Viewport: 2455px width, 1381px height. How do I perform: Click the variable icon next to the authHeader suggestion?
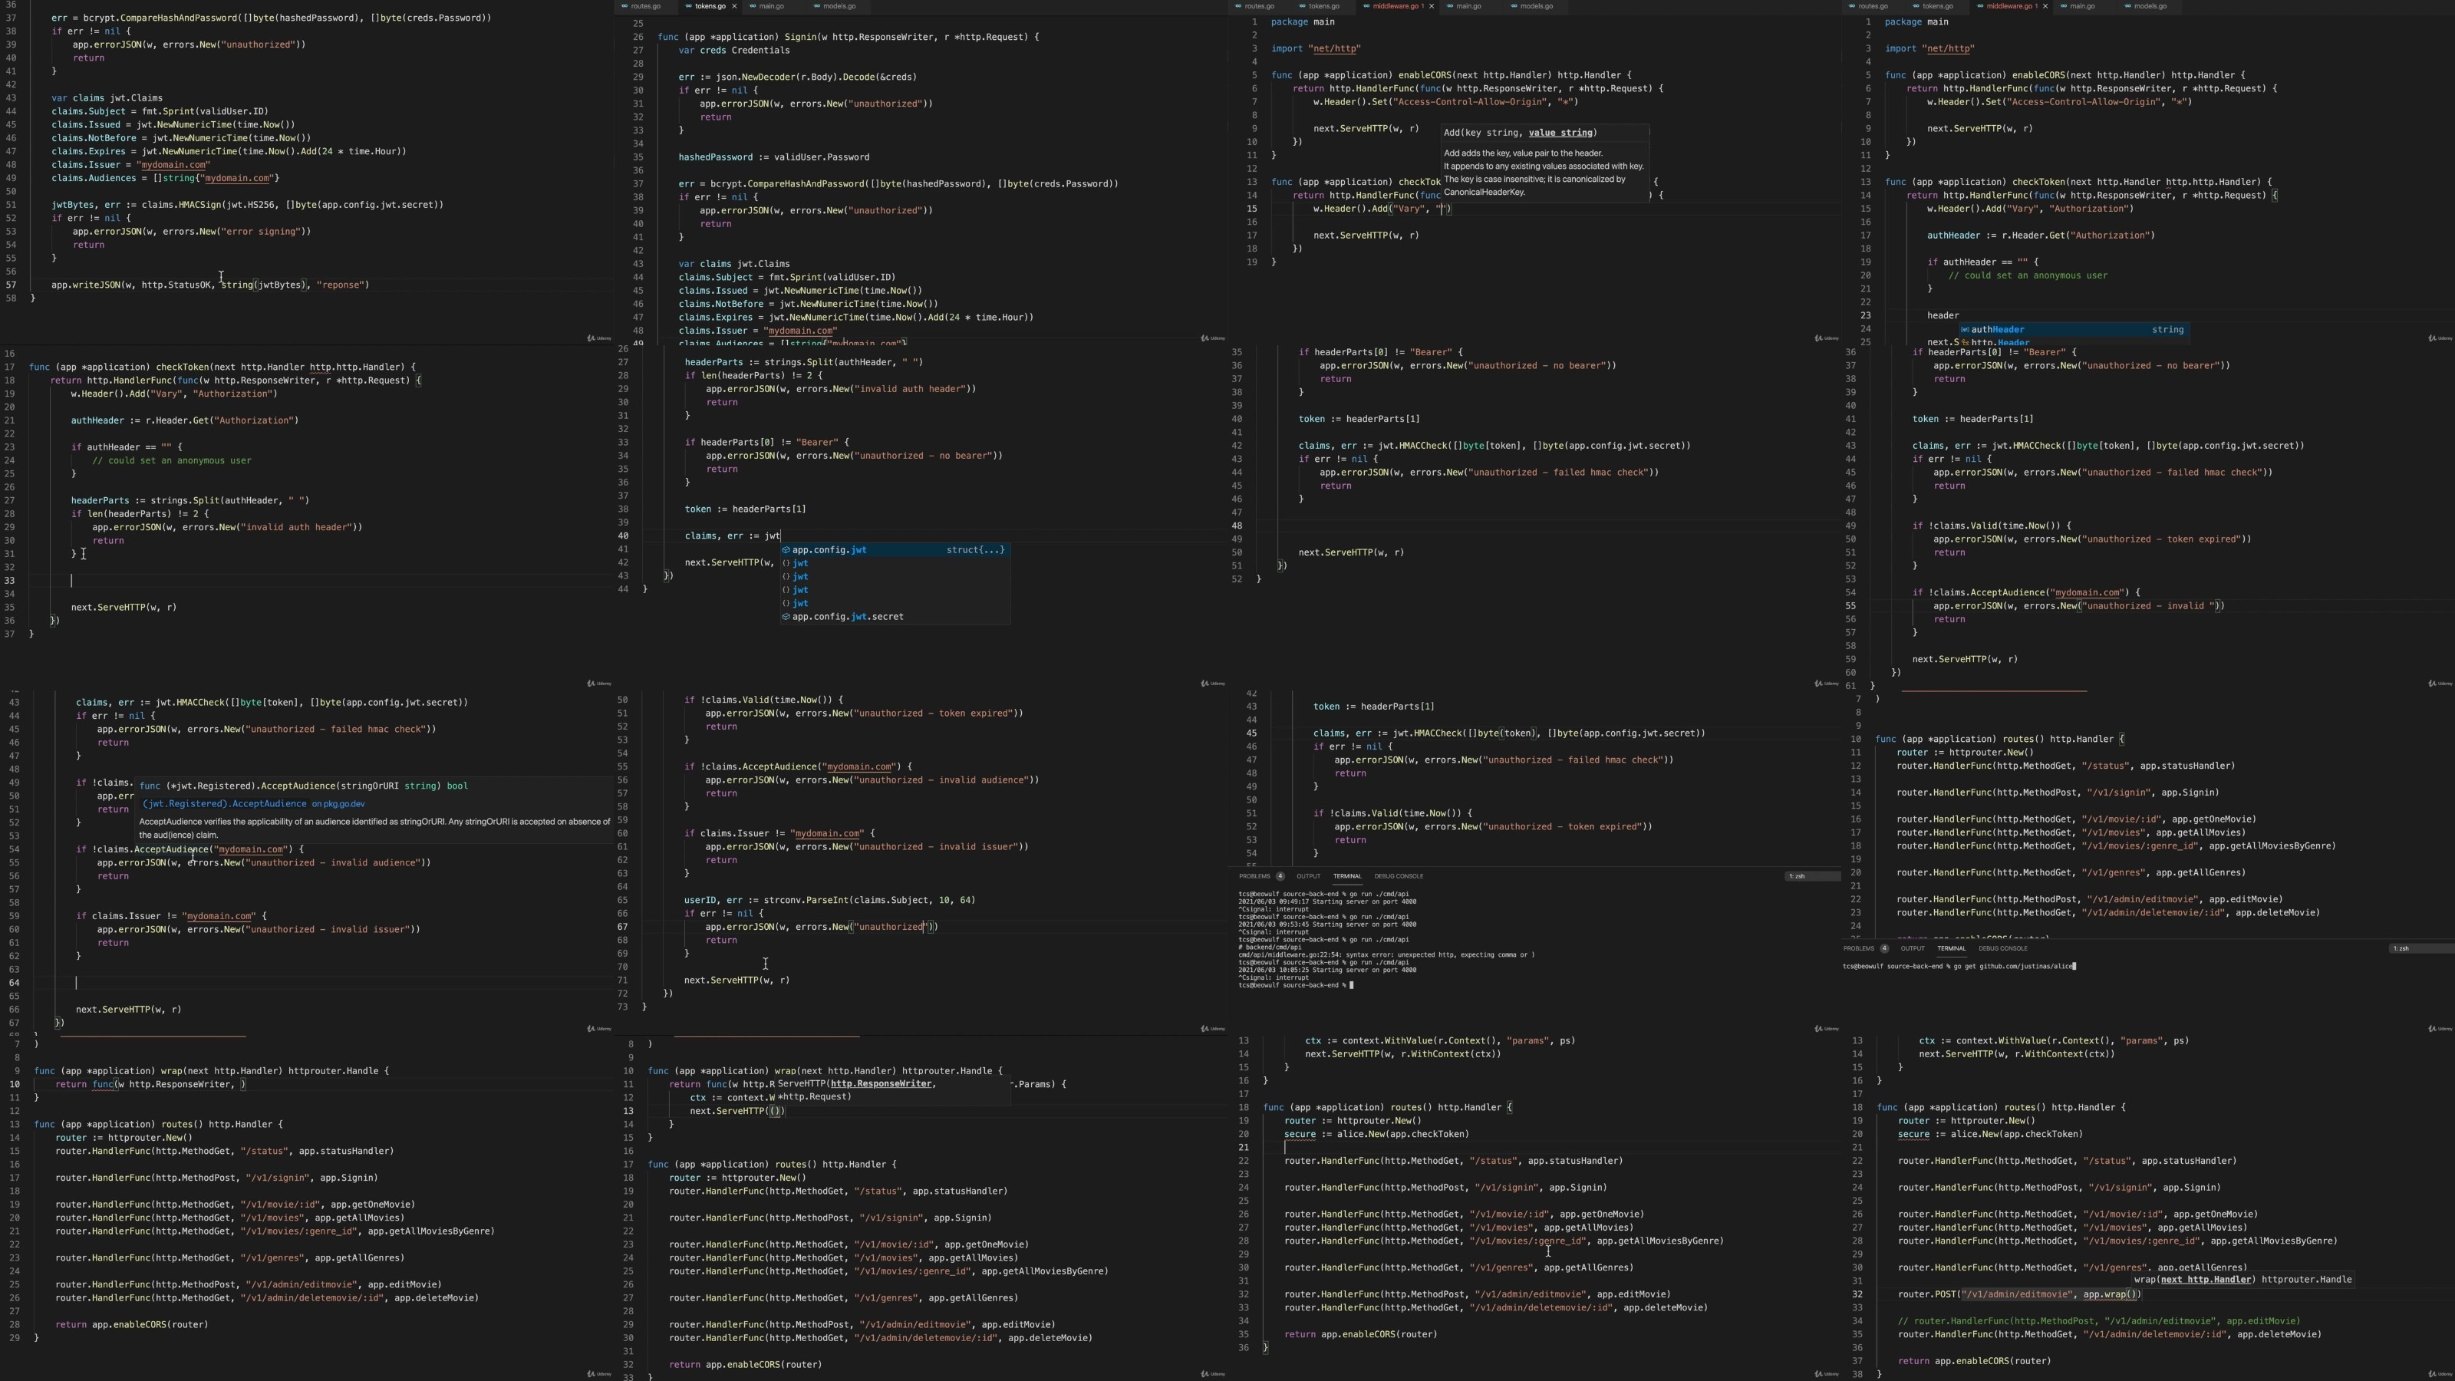pos(1964,330)
